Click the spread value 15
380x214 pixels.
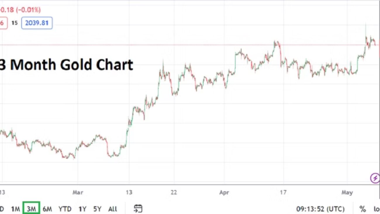pyautogui.click(x=14, y=23)
